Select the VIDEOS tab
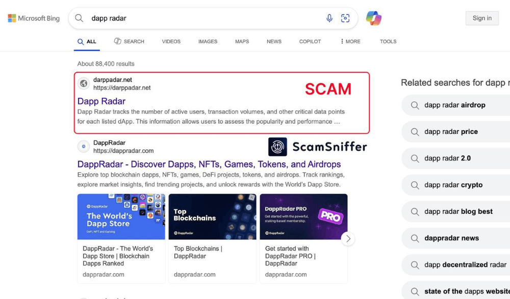The image size is (510, 299). (171, 42)
